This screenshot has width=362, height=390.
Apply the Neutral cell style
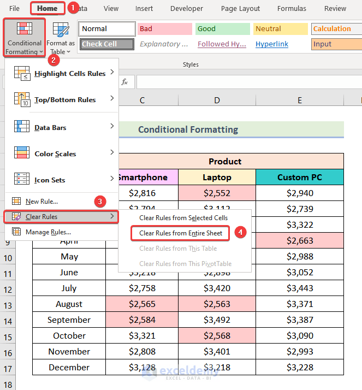pyautogui.click(x=281, y=28)
